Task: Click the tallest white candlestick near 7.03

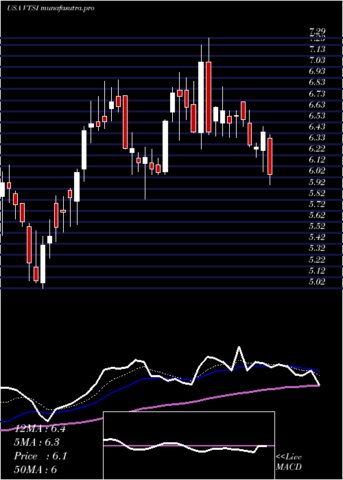Action: point(201,97)
